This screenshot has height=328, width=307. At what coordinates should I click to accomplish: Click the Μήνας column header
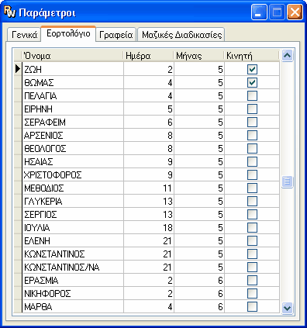click(x=199, y=56)
